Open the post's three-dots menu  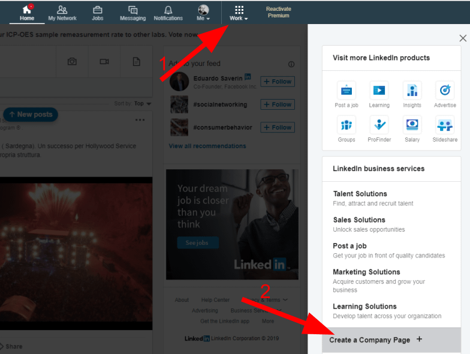[x=140, y=120]
